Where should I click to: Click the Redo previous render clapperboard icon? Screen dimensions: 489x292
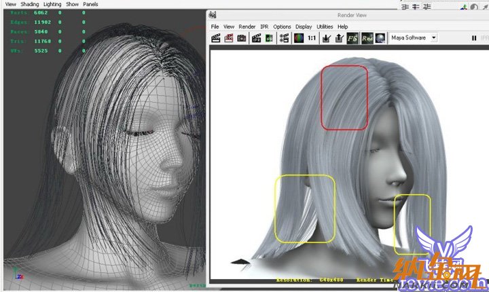pos(216,39)
